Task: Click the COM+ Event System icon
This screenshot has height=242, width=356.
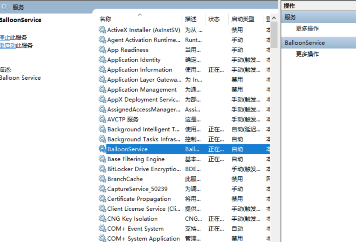Action: coord(102,229)
